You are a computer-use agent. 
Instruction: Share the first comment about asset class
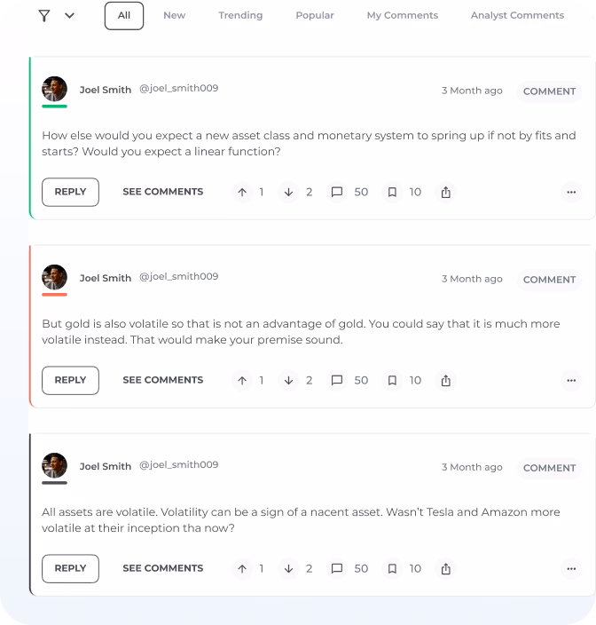(446, 192)
